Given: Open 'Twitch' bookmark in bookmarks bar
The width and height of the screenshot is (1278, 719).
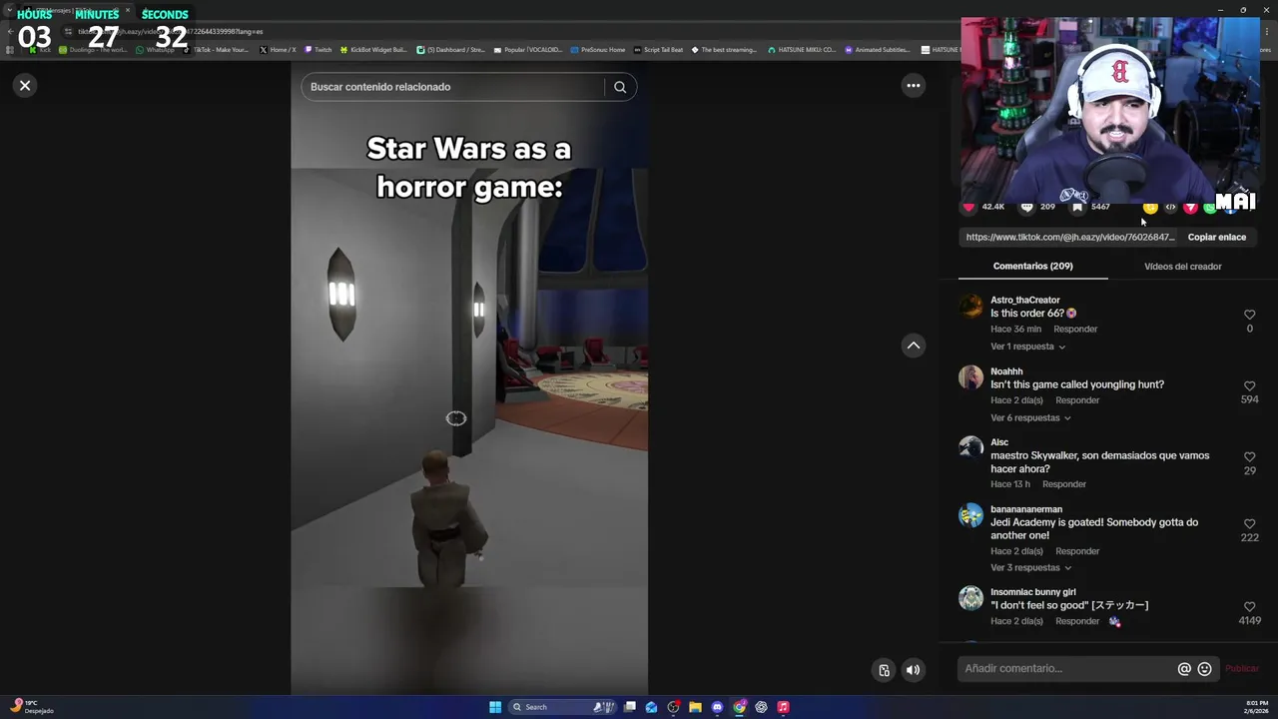Looking at the screenshot, I should point(319,50).
